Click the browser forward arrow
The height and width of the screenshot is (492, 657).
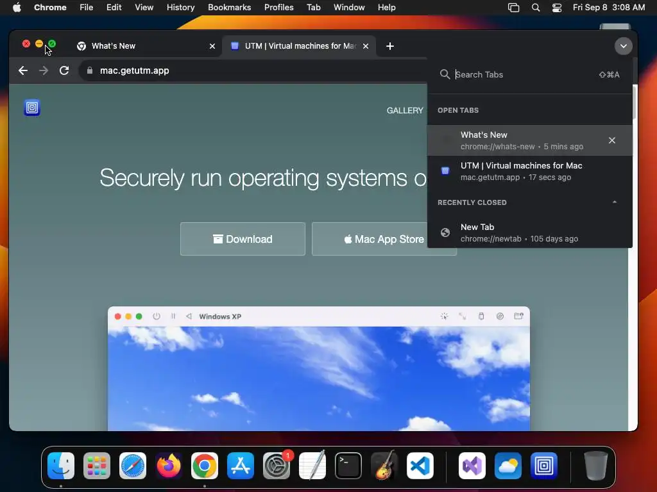click(44, 70)
